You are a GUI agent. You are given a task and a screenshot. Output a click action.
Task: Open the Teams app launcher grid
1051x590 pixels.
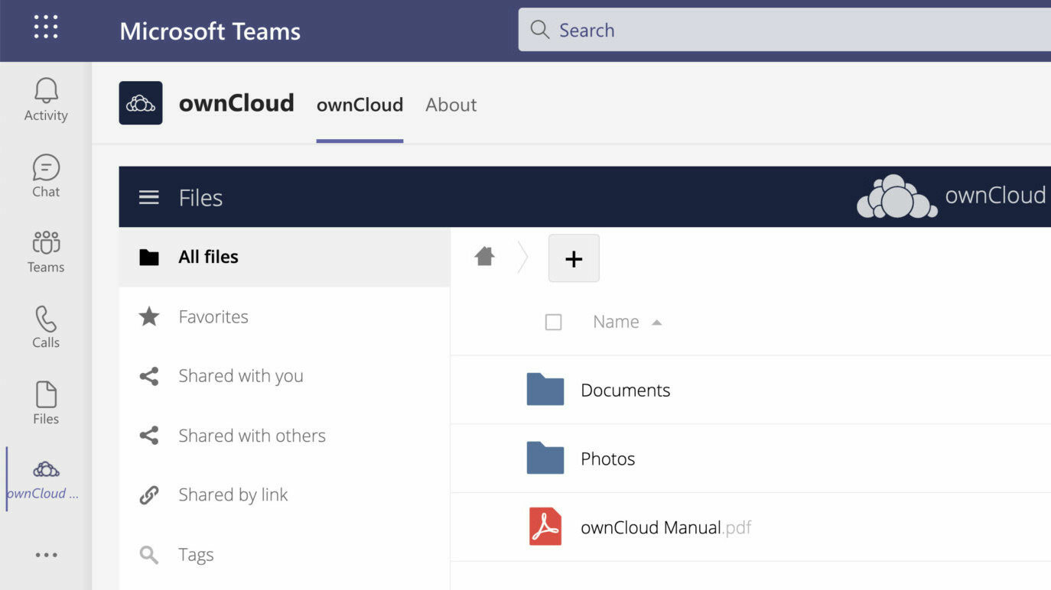46,28
